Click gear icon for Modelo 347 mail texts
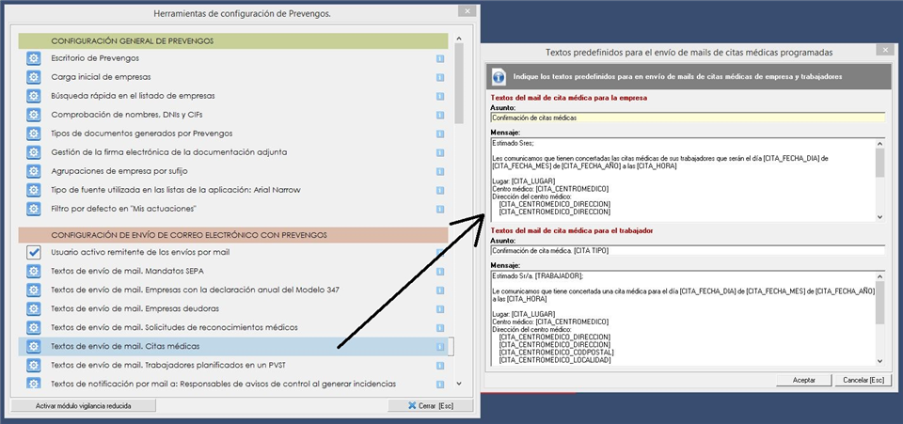The image size is (903, 424). coord(34,290)
